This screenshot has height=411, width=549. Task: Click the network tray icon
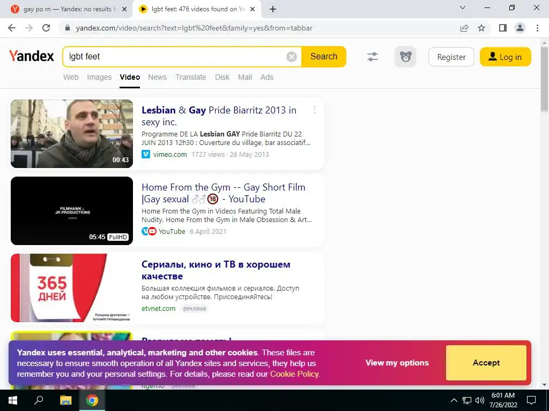click(467, 400)
